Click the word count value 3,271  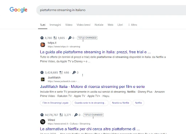67,115
